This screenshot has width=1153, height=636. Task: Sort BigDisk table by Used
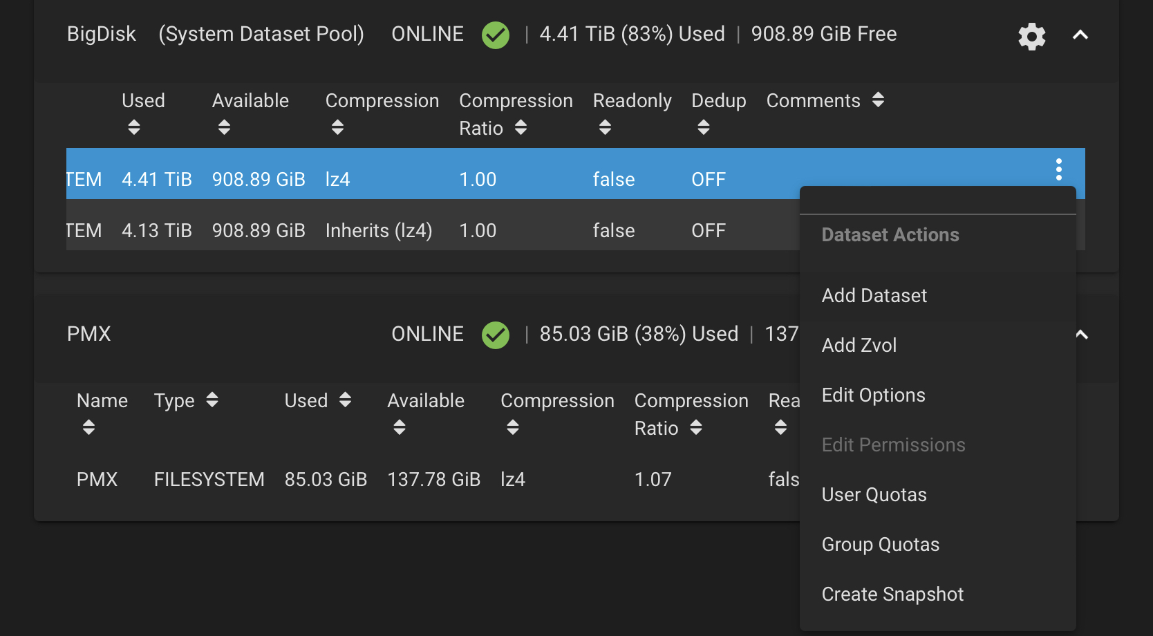coord(134,127)
